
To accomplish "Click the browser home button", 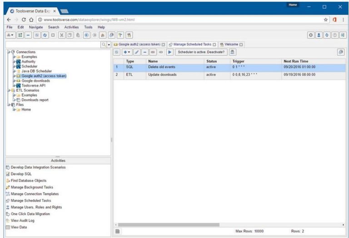I will pos(31,19).
